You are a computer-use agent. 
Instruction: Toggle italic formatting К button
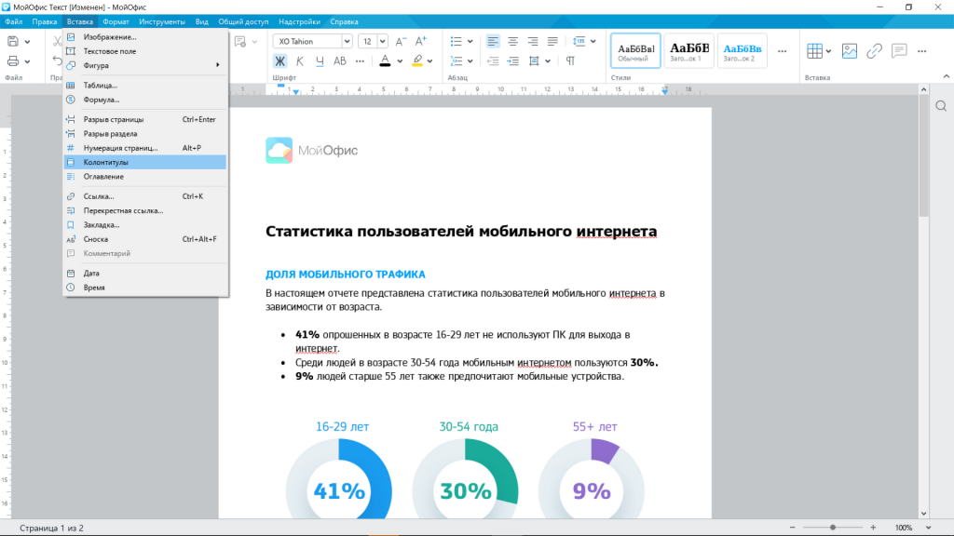click(x=300, y=61)
